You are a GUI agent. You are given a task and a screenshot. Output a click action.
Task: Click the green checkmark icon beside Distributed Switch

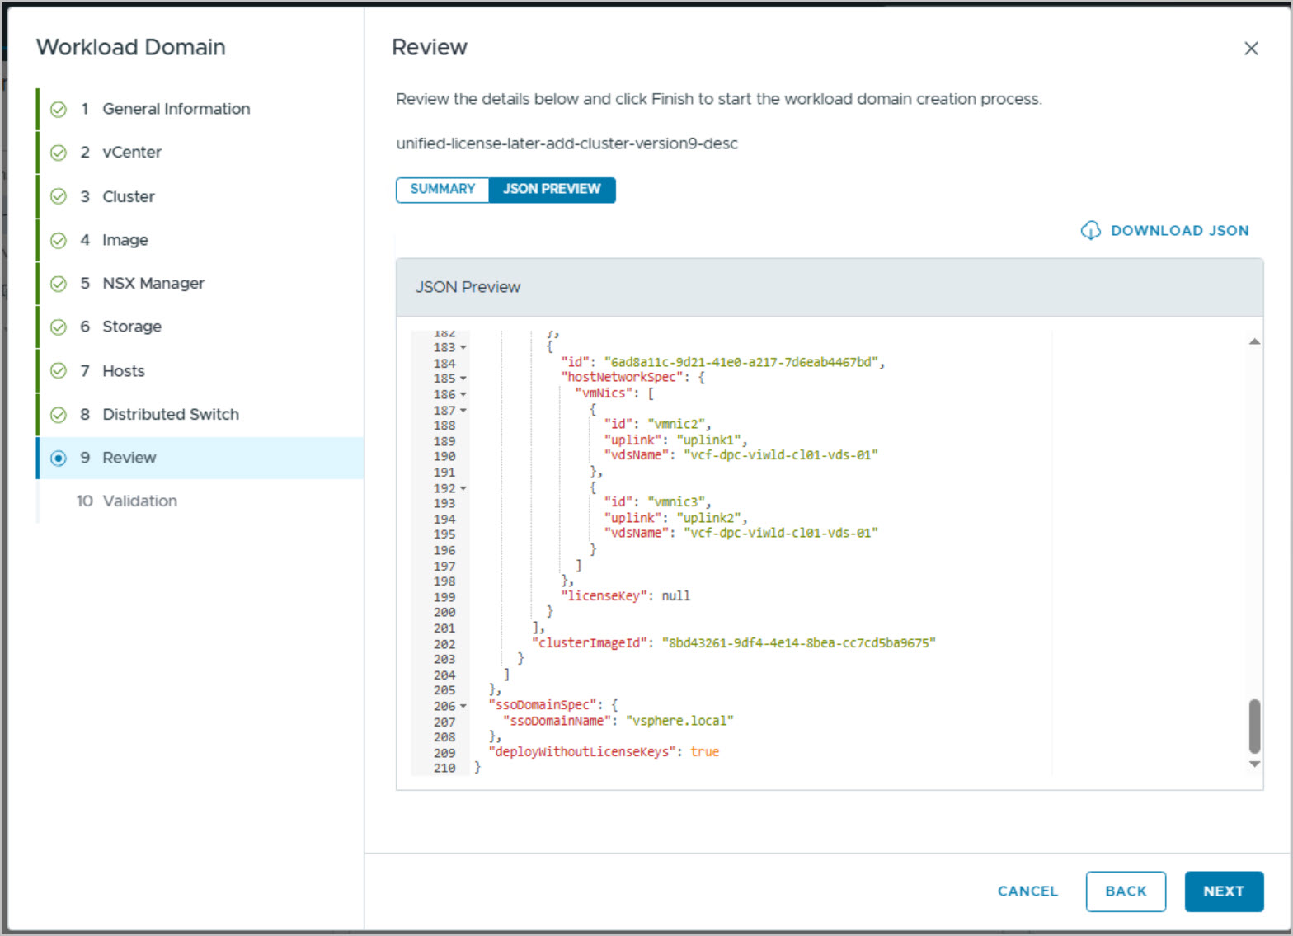click(59, 415)
